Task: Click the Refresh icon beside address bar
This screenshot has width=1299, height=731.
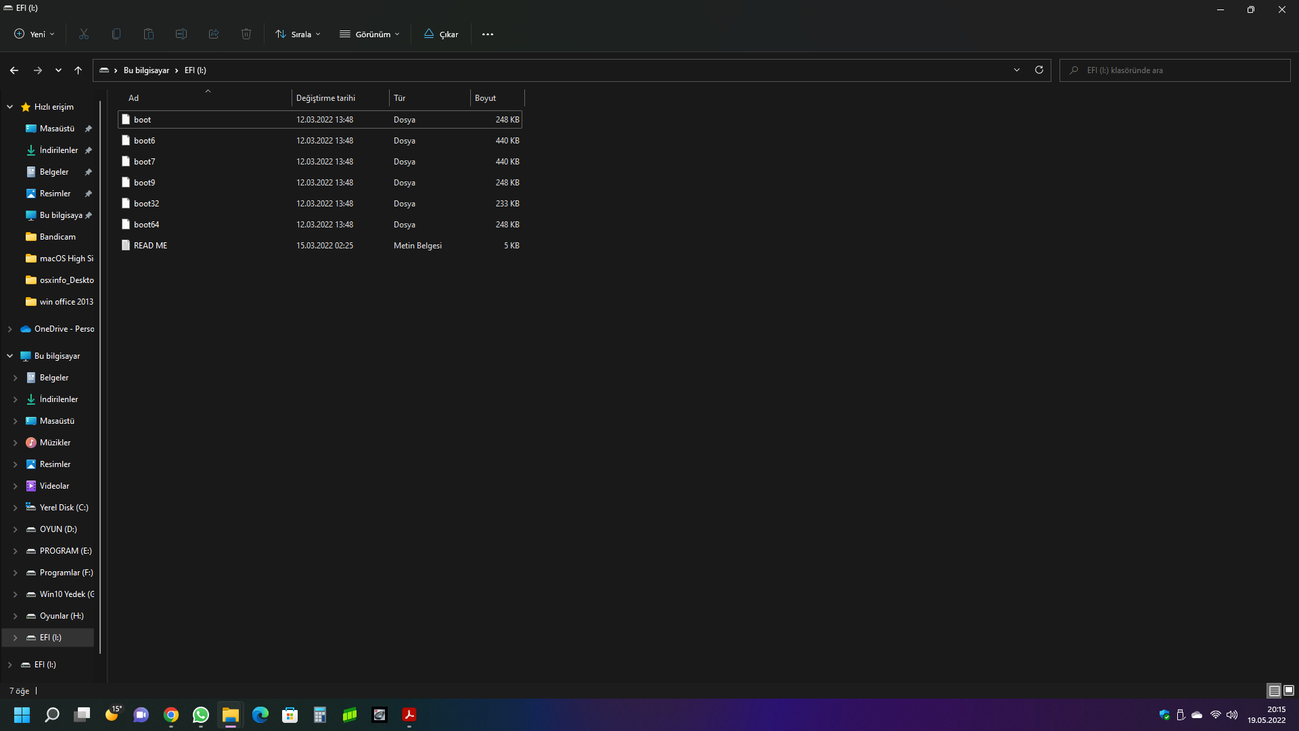Action: (x=1039, y=70)
